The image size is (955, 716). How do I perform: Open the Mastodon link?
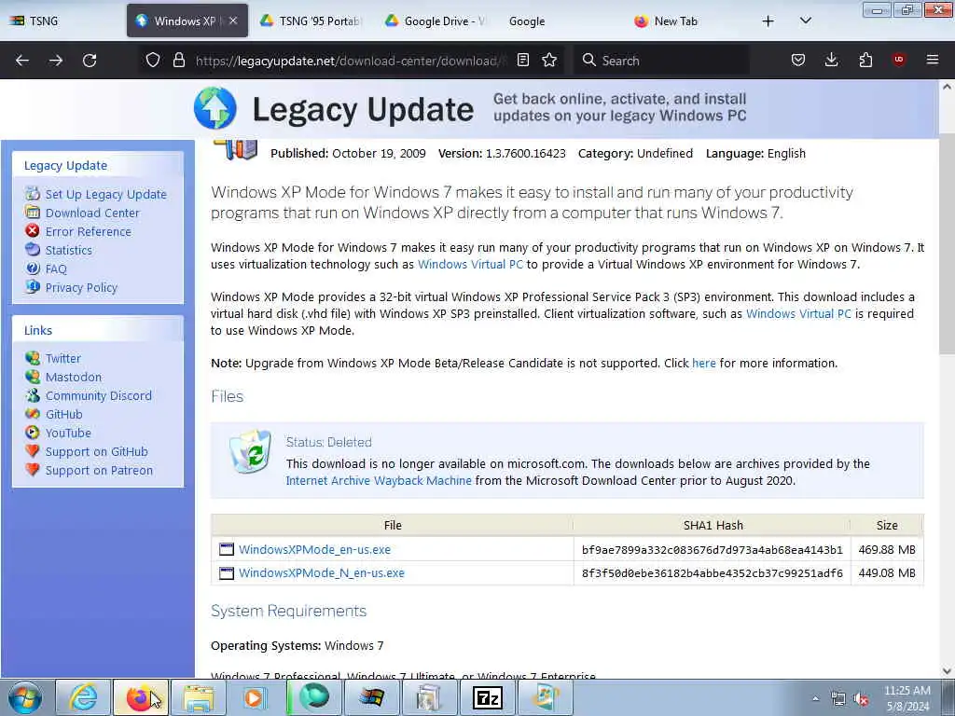click(73, 378)
